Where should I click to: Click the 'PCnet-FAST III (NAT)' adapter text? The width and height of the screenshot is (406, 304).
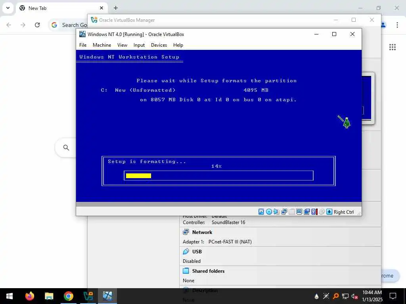pyautogui.click(x=230, y=242)
